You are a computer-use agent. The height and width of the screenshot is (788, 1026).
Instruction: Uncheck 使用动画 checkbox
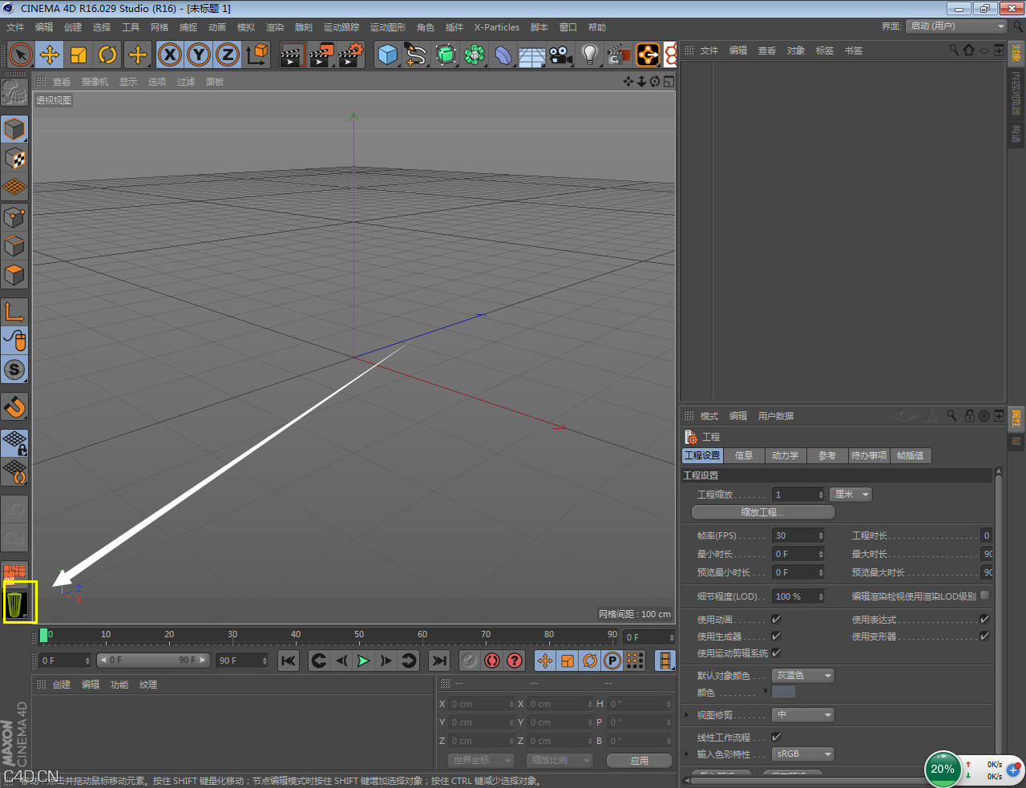[776, 620]
